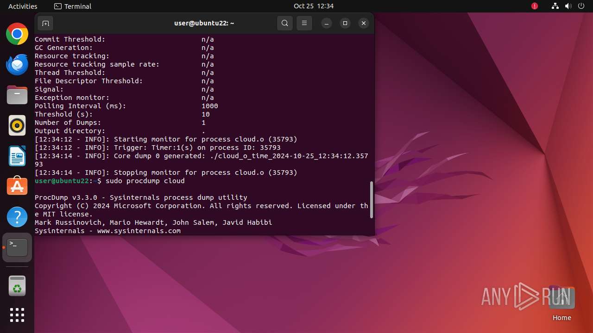The image size is (593, 333).
Task: Open the Home folder on the desktop
Action: point(561,304)
